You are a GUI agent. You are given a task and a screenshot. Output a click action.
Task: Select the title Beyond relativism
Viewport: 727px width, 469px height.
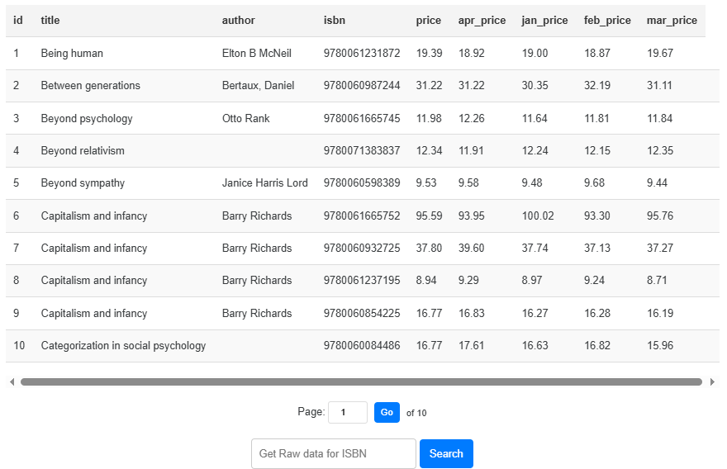[x=83, y=150]
